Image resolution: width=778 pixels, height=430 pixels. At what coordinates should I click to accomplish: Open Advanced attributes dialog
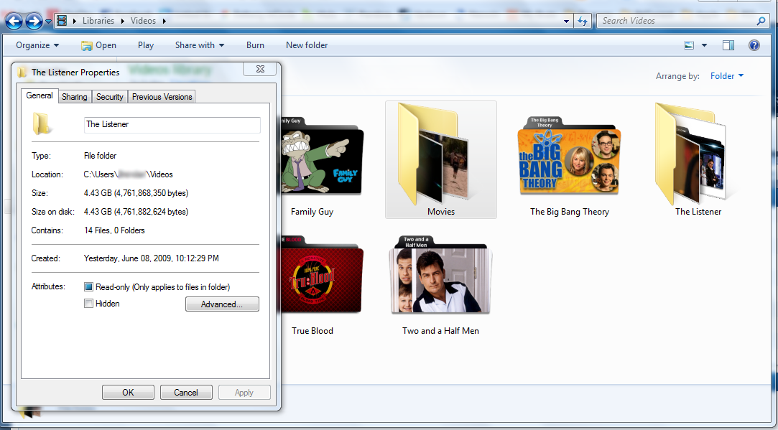(222, 304)
